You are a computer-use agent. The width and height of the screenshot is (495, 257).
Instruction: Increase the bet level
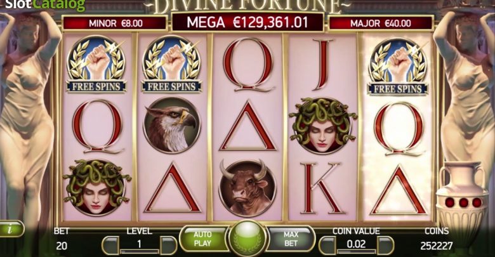(x=169, y=246)
